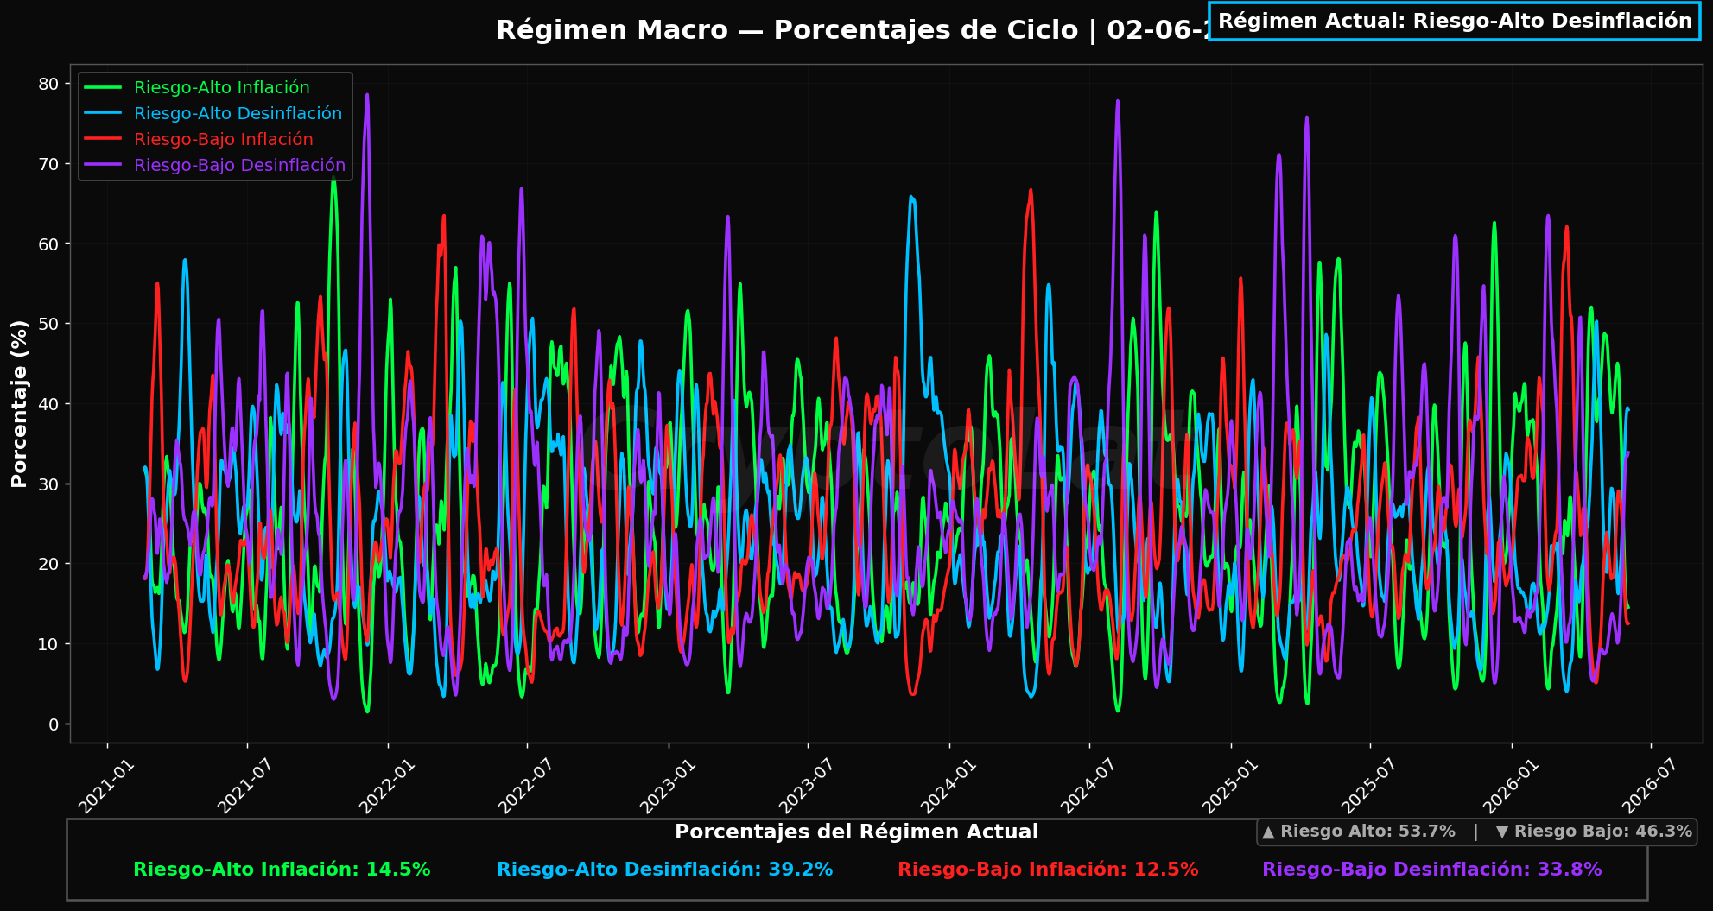The height and width of the screenshot is (911, 1713).
Task: Click the x-axis date label '2021-07'
Action: click(x=245, y=786)
